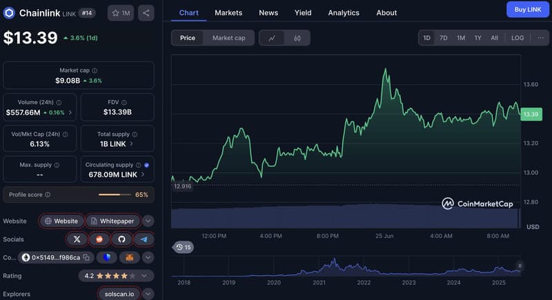552x300 pixels.
Task: Switch to candlestick chart view
Action: click(x=297, y=38)
